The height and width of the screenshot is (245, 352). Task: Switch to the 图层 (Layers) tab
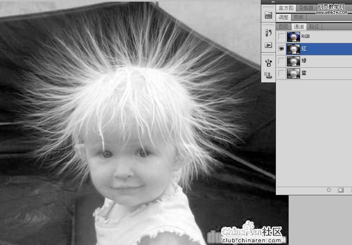coord(284,27)
